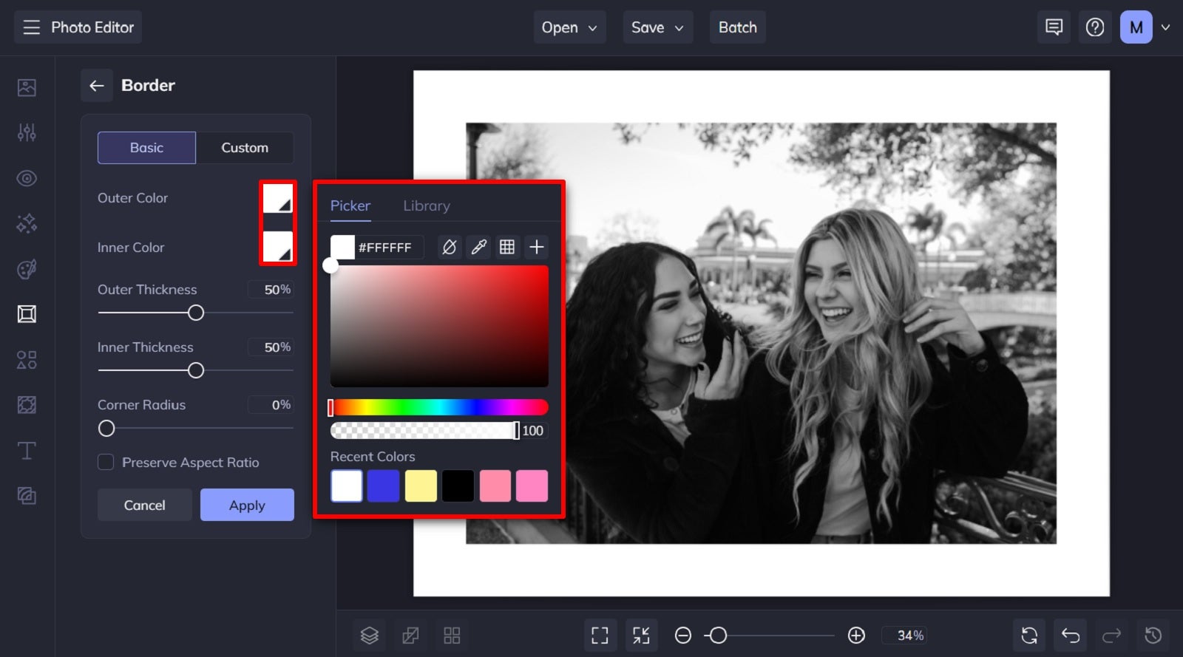Select the Picker tab
This screenshot has width=1183, height=657.
[x=350, y=206]
